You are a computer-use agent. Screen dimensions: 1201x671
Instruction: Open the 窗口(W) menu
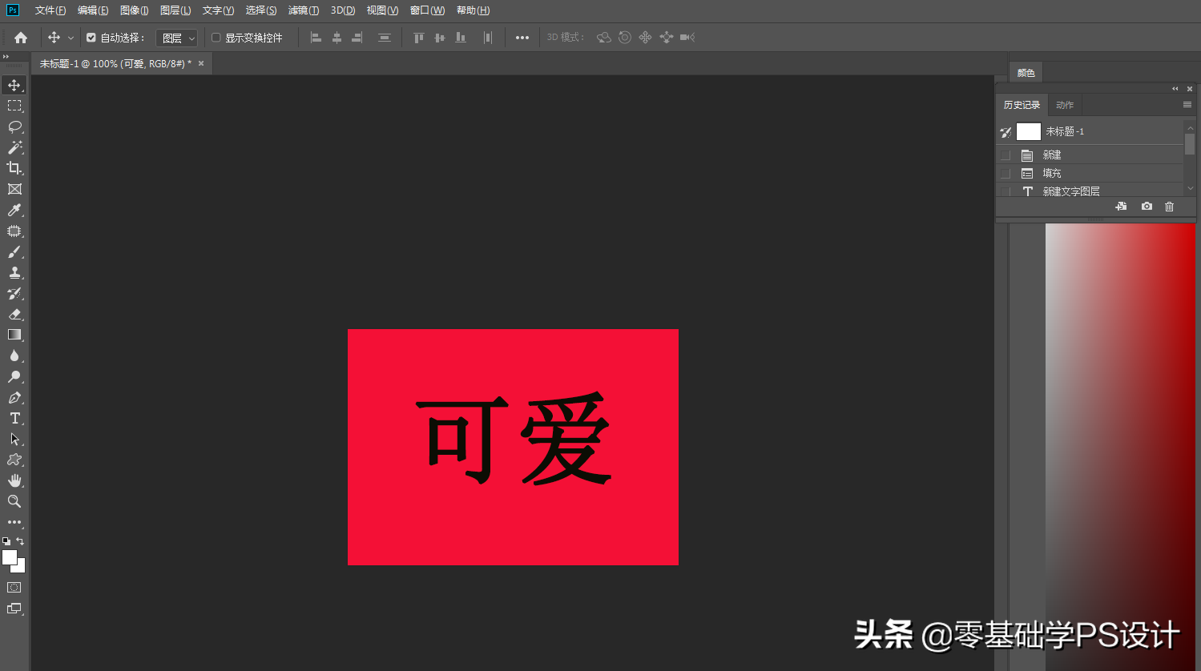pos(427,10)
